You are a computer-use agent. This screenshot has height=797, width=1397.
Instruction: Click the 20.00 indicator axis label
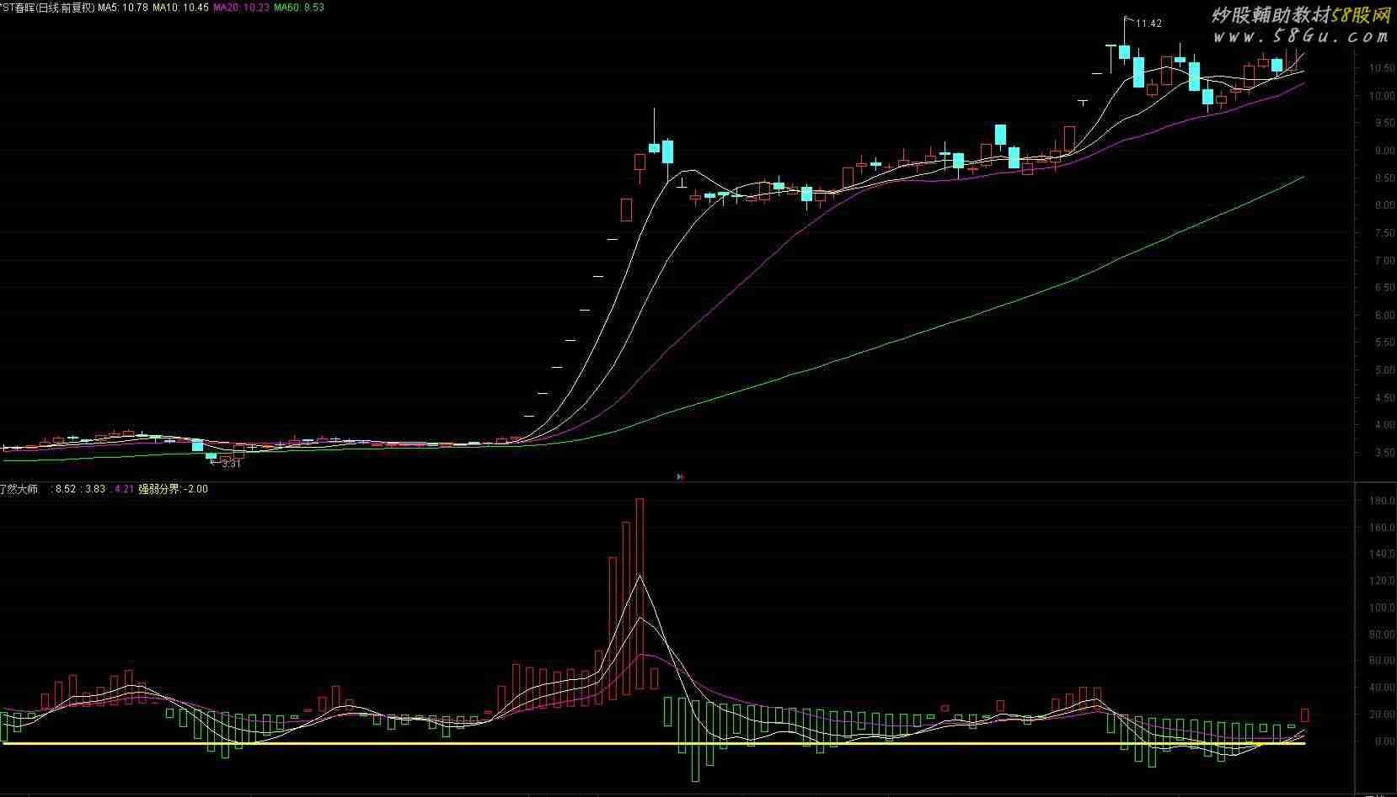1382,715
